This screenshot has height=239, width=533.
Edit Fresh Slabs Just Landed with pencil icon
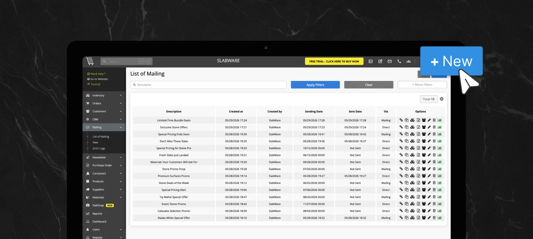click(429, 155)
